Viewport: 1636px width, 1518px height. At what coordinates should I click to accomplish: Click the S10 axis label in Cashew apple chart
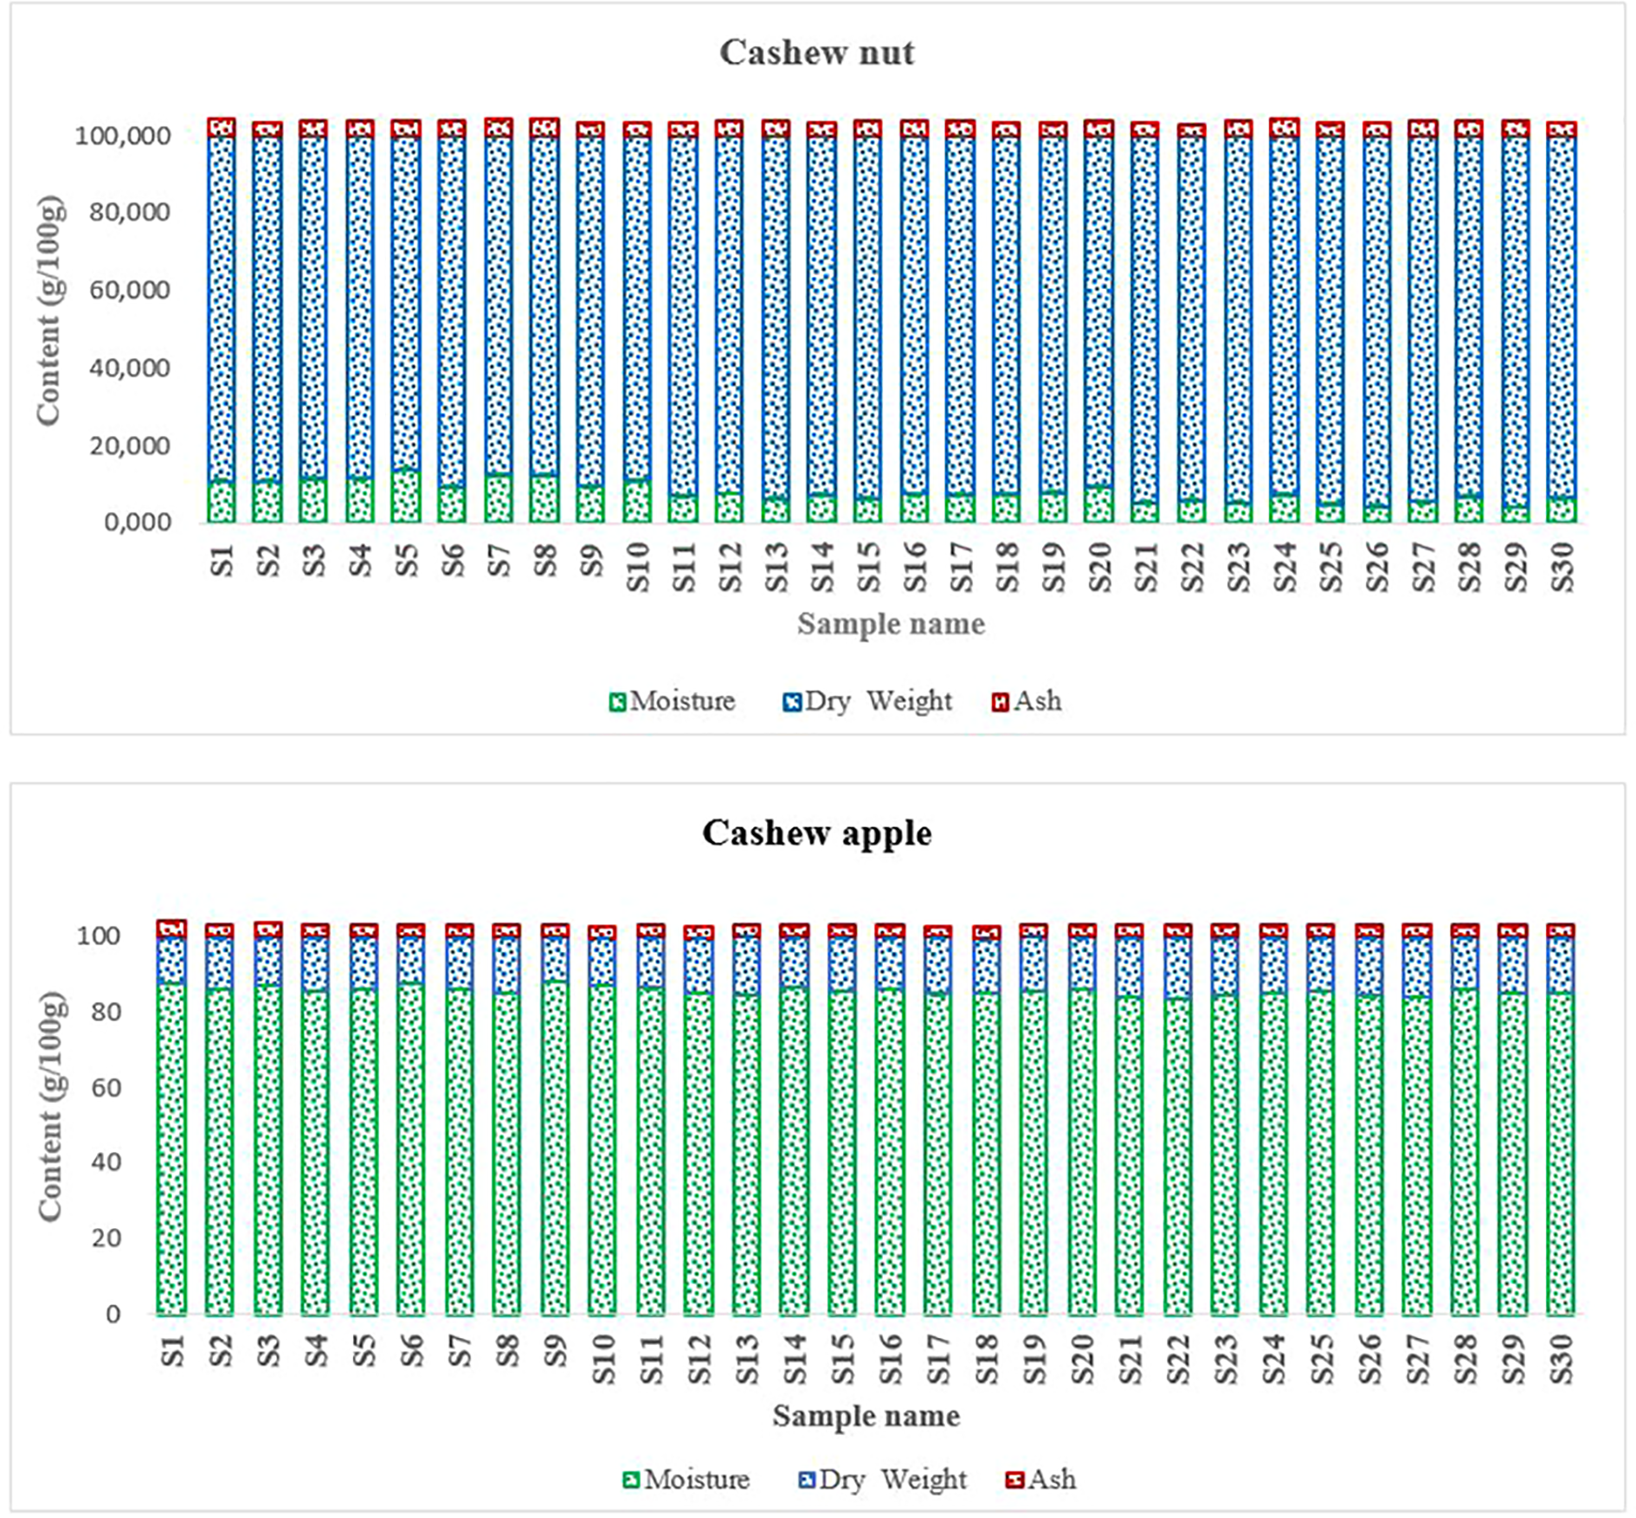click(602, 1360)
